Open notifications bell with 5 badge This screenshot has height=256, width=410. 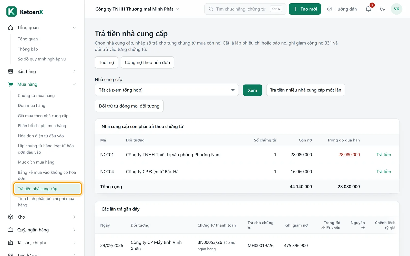point(368,9)
